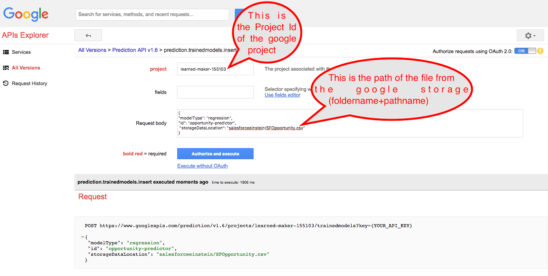Viewport: 548px width, 276px height.
Task: Click the Authorize and execute button
Action: click(x=215, y=153)
